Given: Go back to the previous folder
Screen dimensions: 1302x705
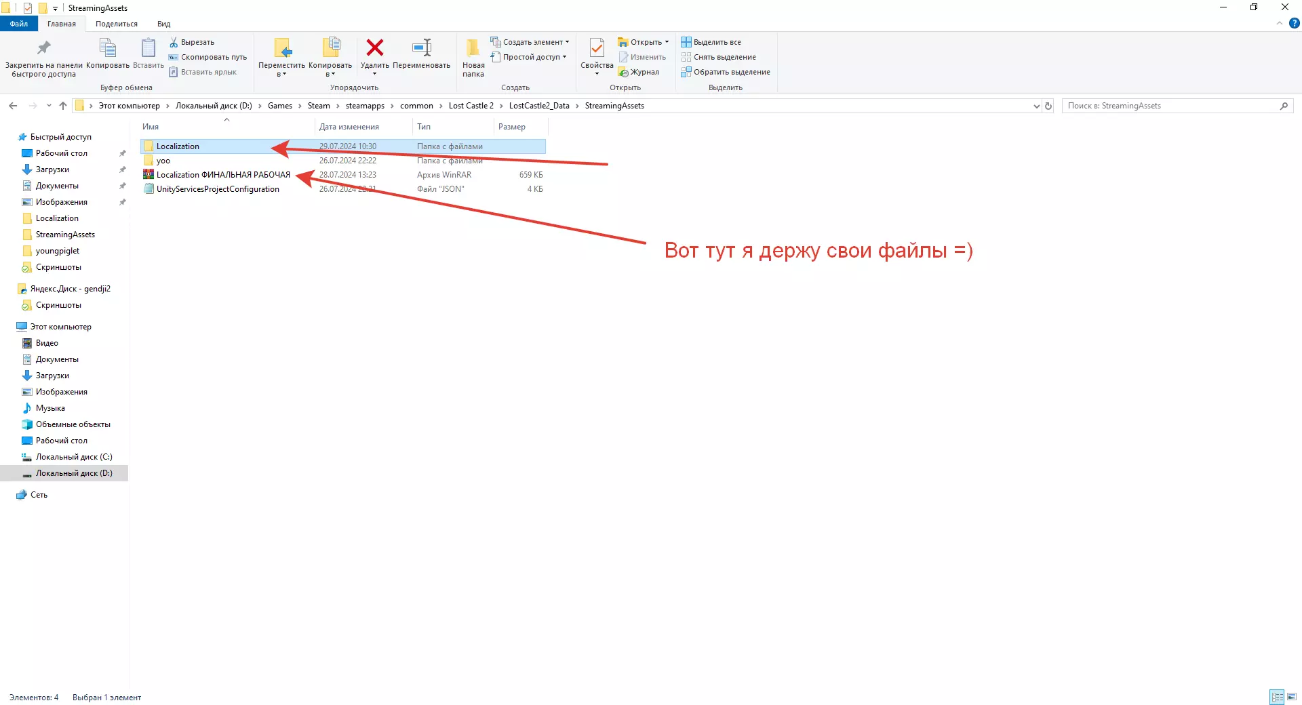Looking at the screenshot, I should pos(13,106).
